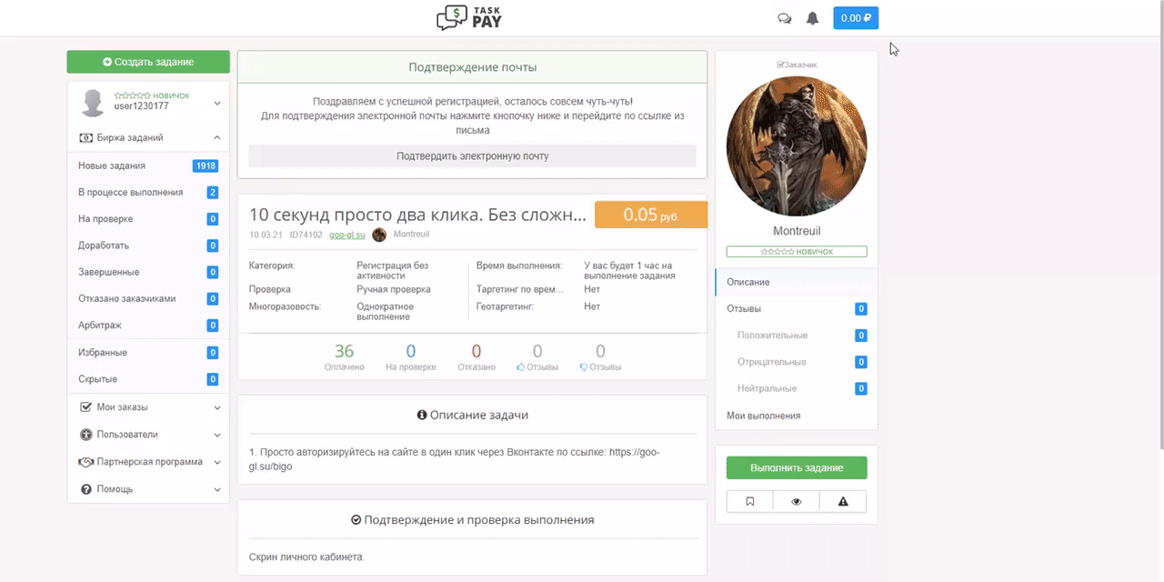Screen dimensions: 1164x582
Task: Select the 36 Оплачено counter
Action: (x=344, y=356)
